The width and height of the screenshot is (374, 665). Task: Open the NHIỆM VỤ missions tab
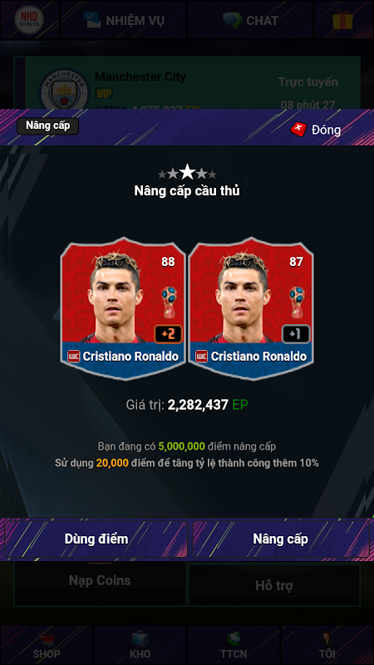pos(124,20)
